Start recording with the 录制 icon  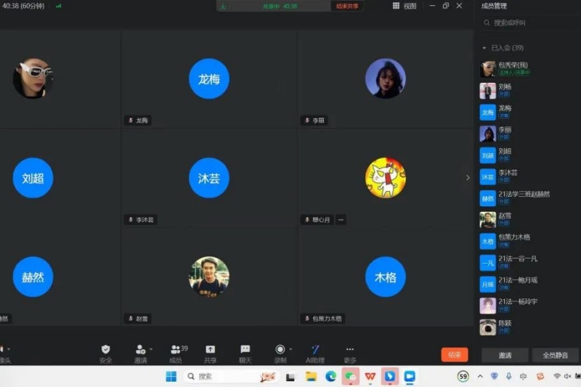click(x=280, y=350)
